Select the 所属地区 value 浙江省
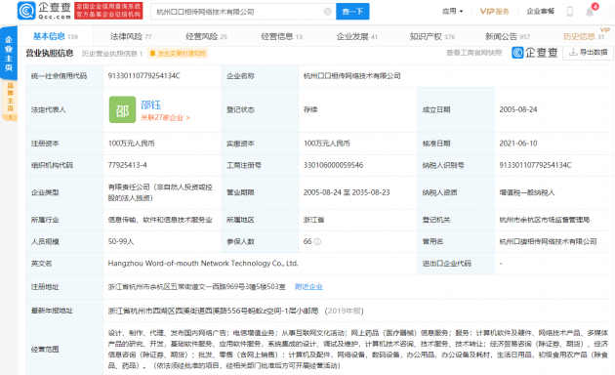The image size is (615, 375). (313, 220)
